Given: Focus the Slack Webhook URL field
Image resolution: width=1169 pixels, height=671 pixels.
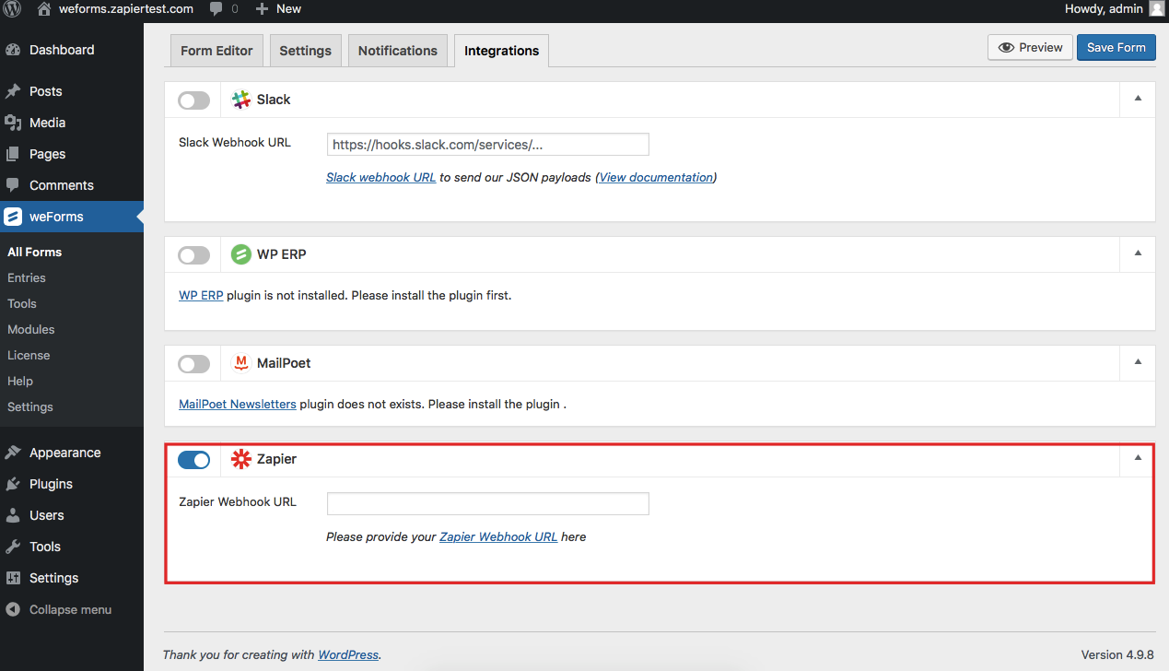Looking at the screenshot, I should (x=488, y=145).
